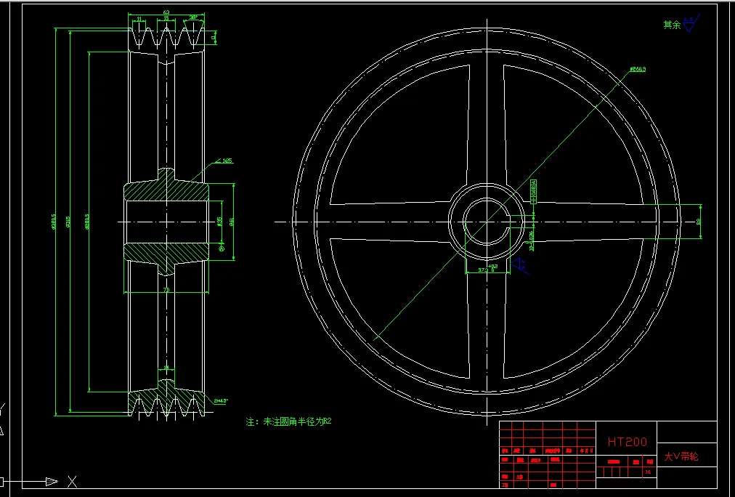Click the blue datum triangle symbol
Screen dimensions: 735x497
coord(519,265)
